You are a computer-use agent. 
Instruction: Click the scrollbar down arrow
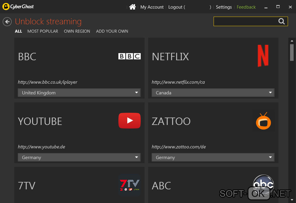[x=292, y=200]
